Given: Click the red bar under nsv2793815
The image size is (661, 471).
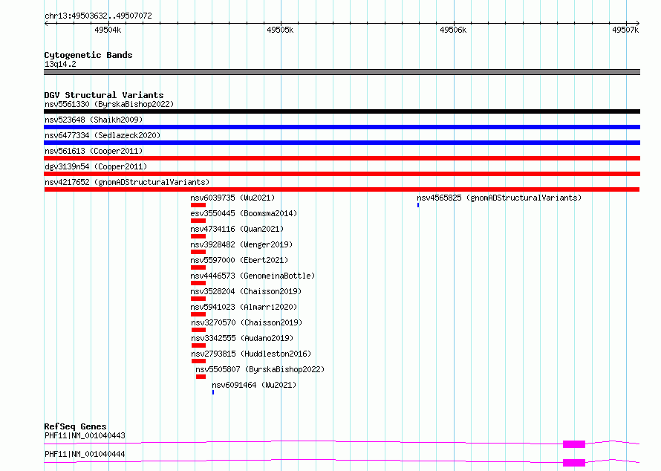Looking at the screenshot, I should (198, 361).
